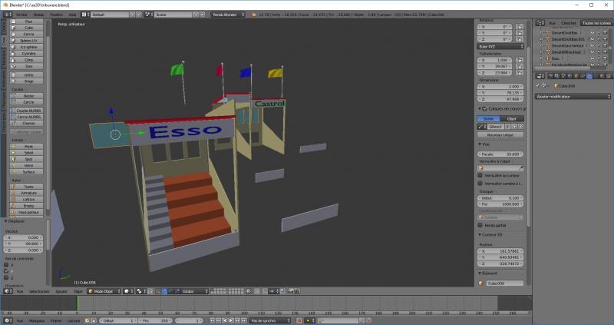Add a Cube mesh from the tool shelf
Image resolution: width=614 pixels, height=325 pixels.
pyautogui.click(x=28, y=28)
